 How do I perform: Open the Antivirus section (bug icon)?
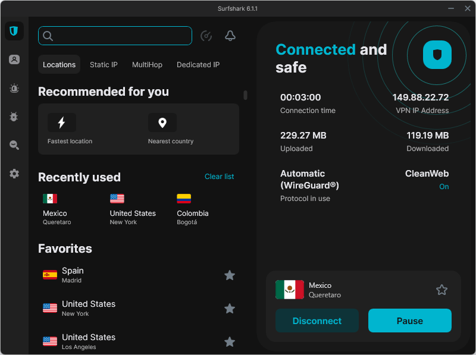[x=14, y=117]
